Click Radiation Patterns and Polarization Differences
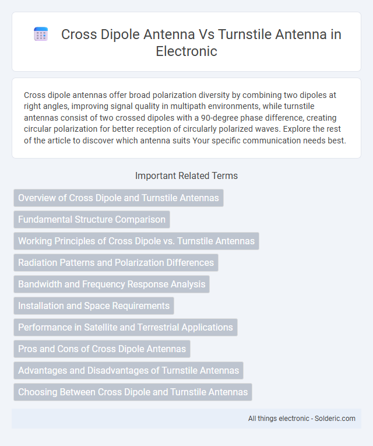This screenshot has height=446, width=373. tap(116, 262)
